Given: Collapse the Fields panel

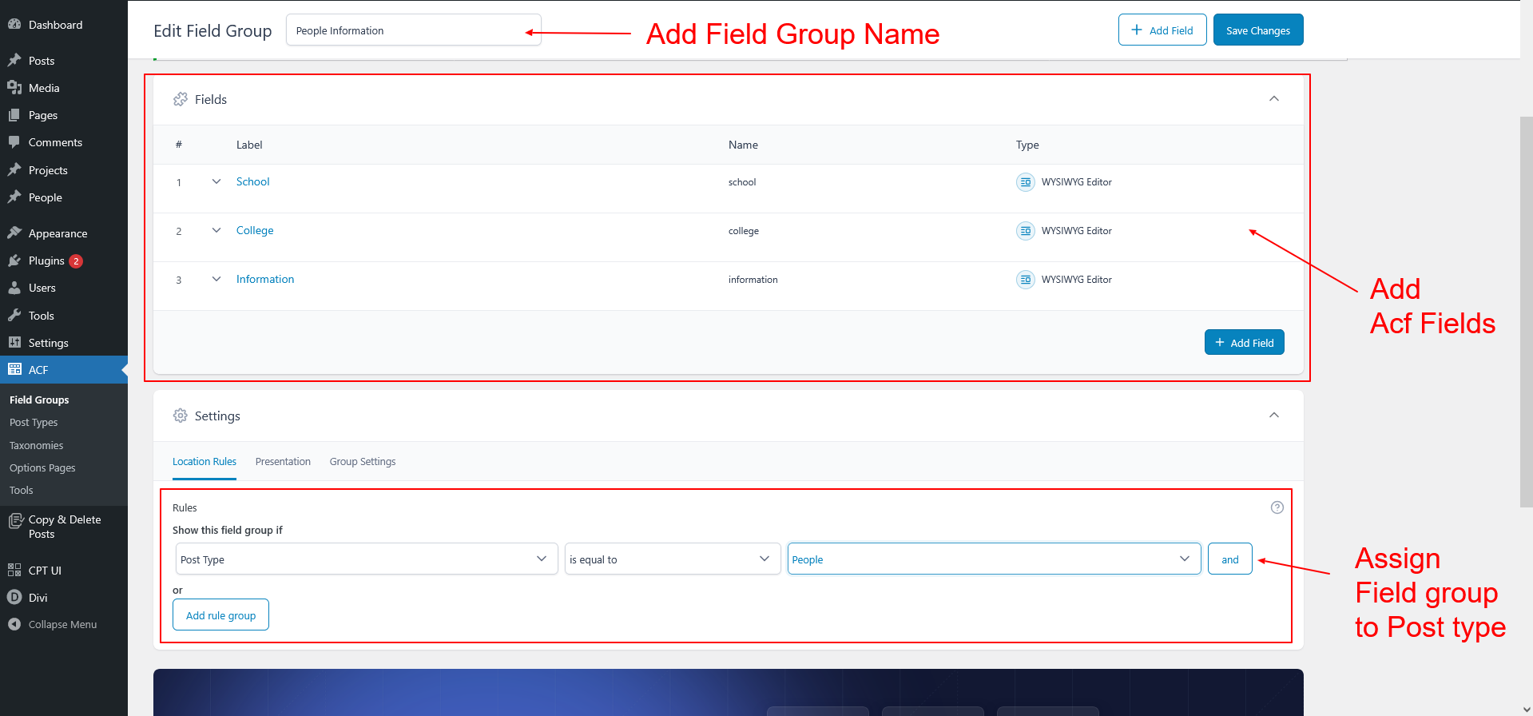Looking at the screenshot, I should 1274,98.
